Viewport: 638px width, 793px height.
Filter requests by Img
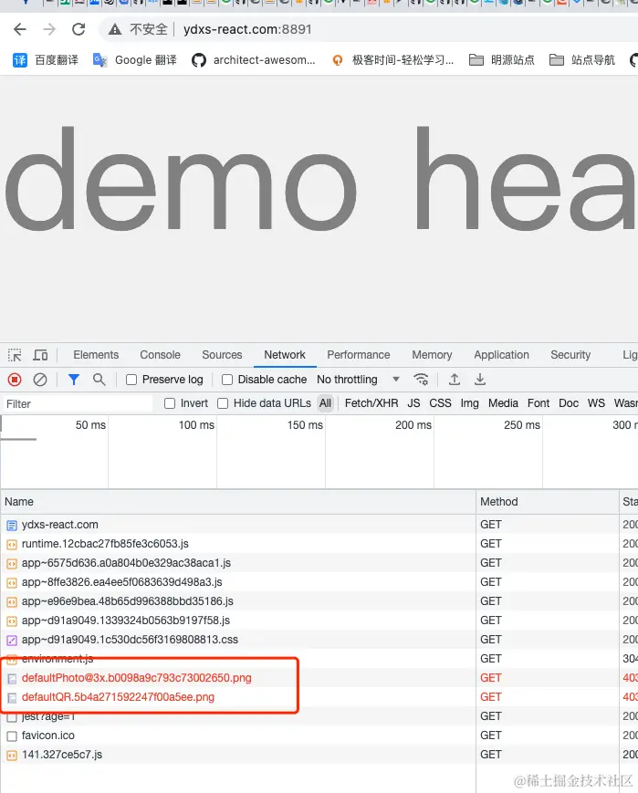[469, 403]
